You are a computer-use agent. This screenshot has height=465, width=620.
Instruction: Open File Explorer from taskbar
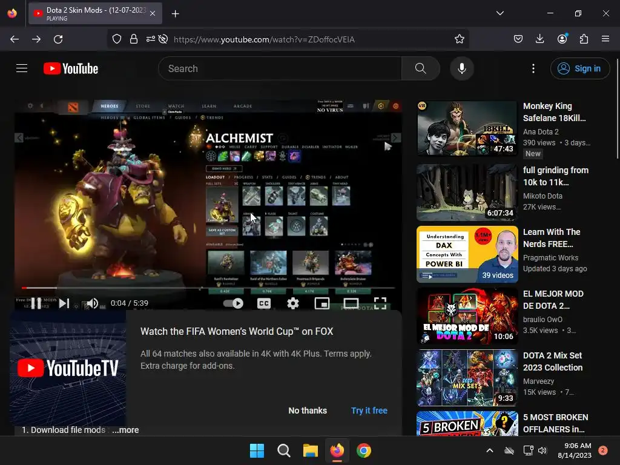point(311,450)
